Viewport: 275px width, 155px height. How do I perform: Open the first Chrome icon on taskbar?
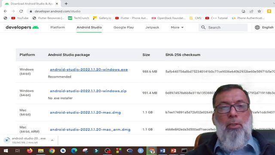coord(52,151)
